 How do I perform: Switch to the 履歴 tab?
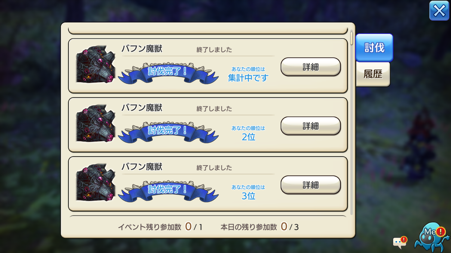[x=373, y=74]
